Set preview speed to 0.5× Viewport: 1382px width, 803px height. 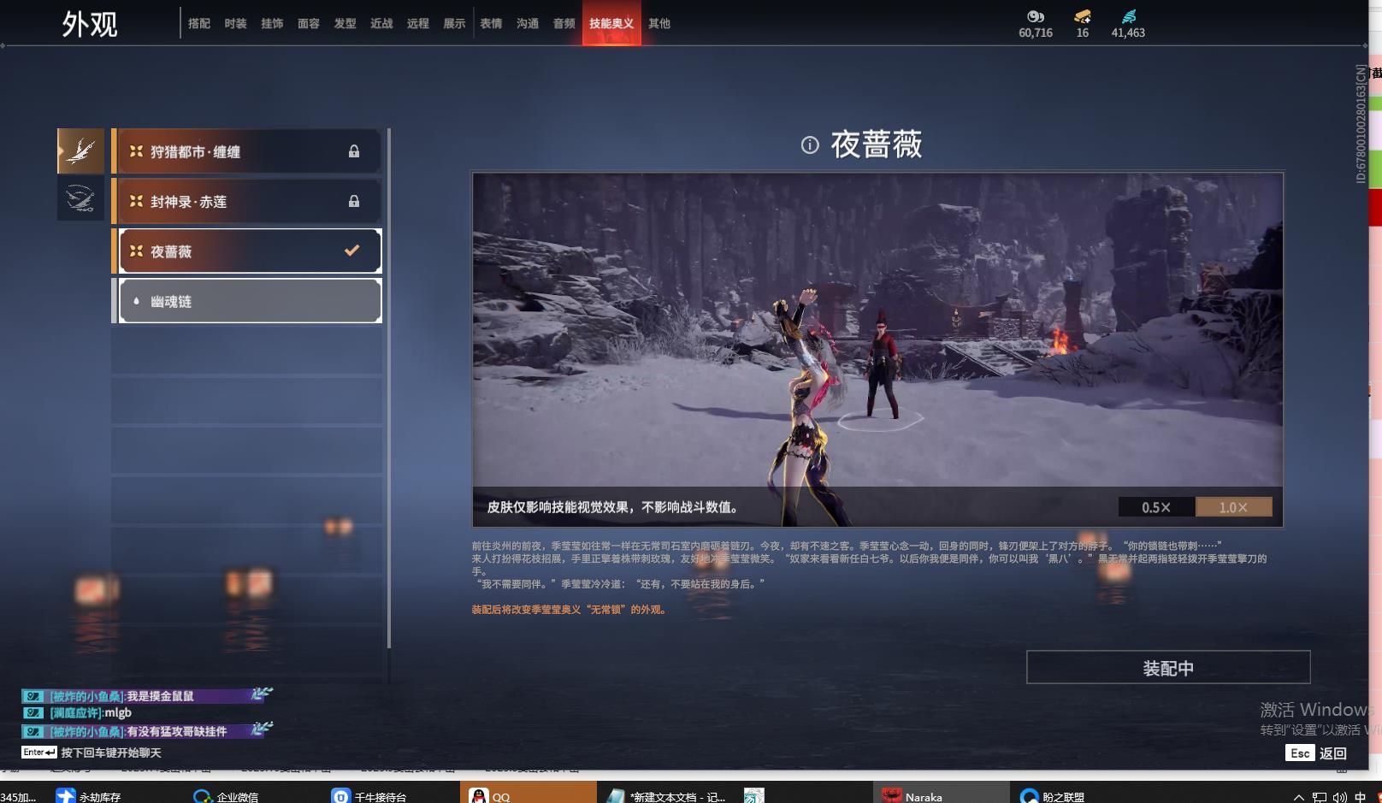(1155, 507)
